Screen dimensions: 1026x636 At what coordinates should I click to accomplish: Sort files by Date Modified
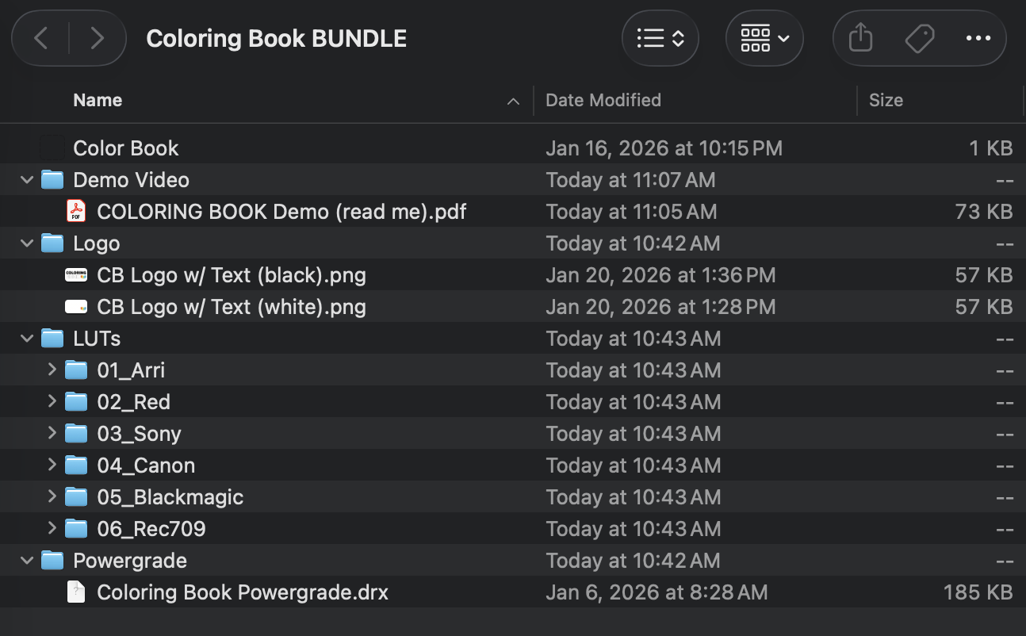click(603, 100)
